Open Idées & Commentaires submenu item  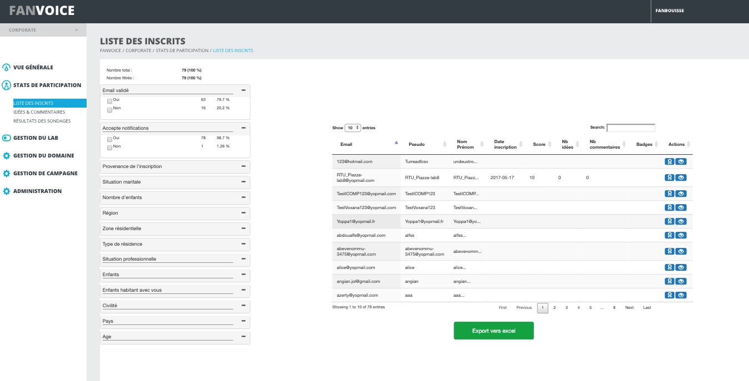[39, 112]
